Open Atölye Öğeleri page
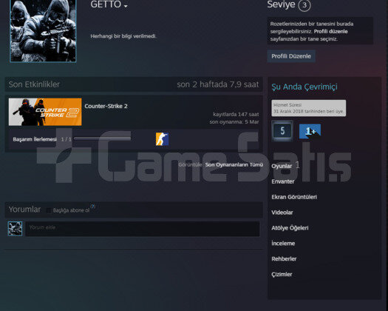 (x=290, y=228)
